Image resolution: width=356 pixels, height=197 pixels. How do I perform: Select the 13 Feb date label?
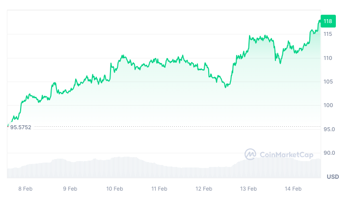pyautogui.click(x=248, y=189)
